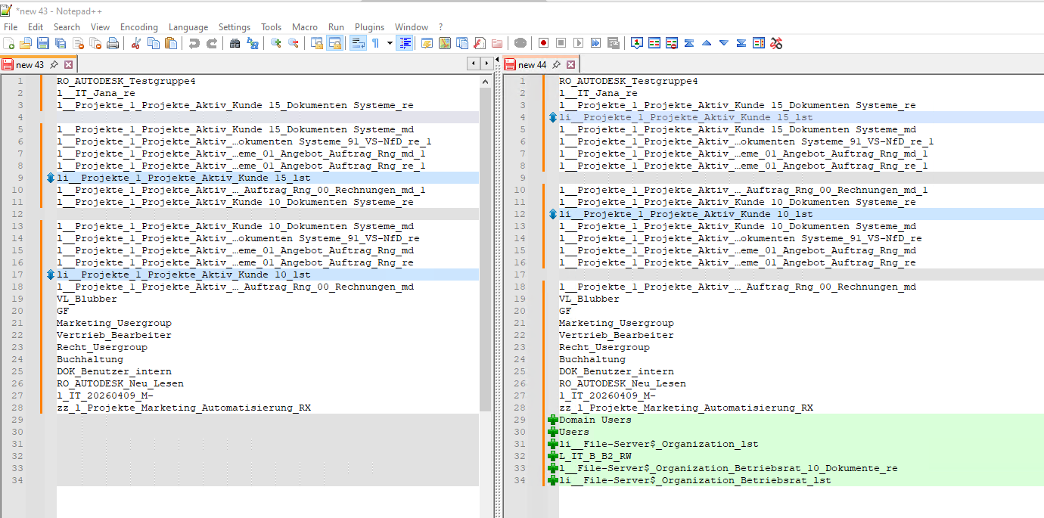1044x518 pixels.
Task: Go to previous difference with up arrow icon
Action: coord(707,43)
